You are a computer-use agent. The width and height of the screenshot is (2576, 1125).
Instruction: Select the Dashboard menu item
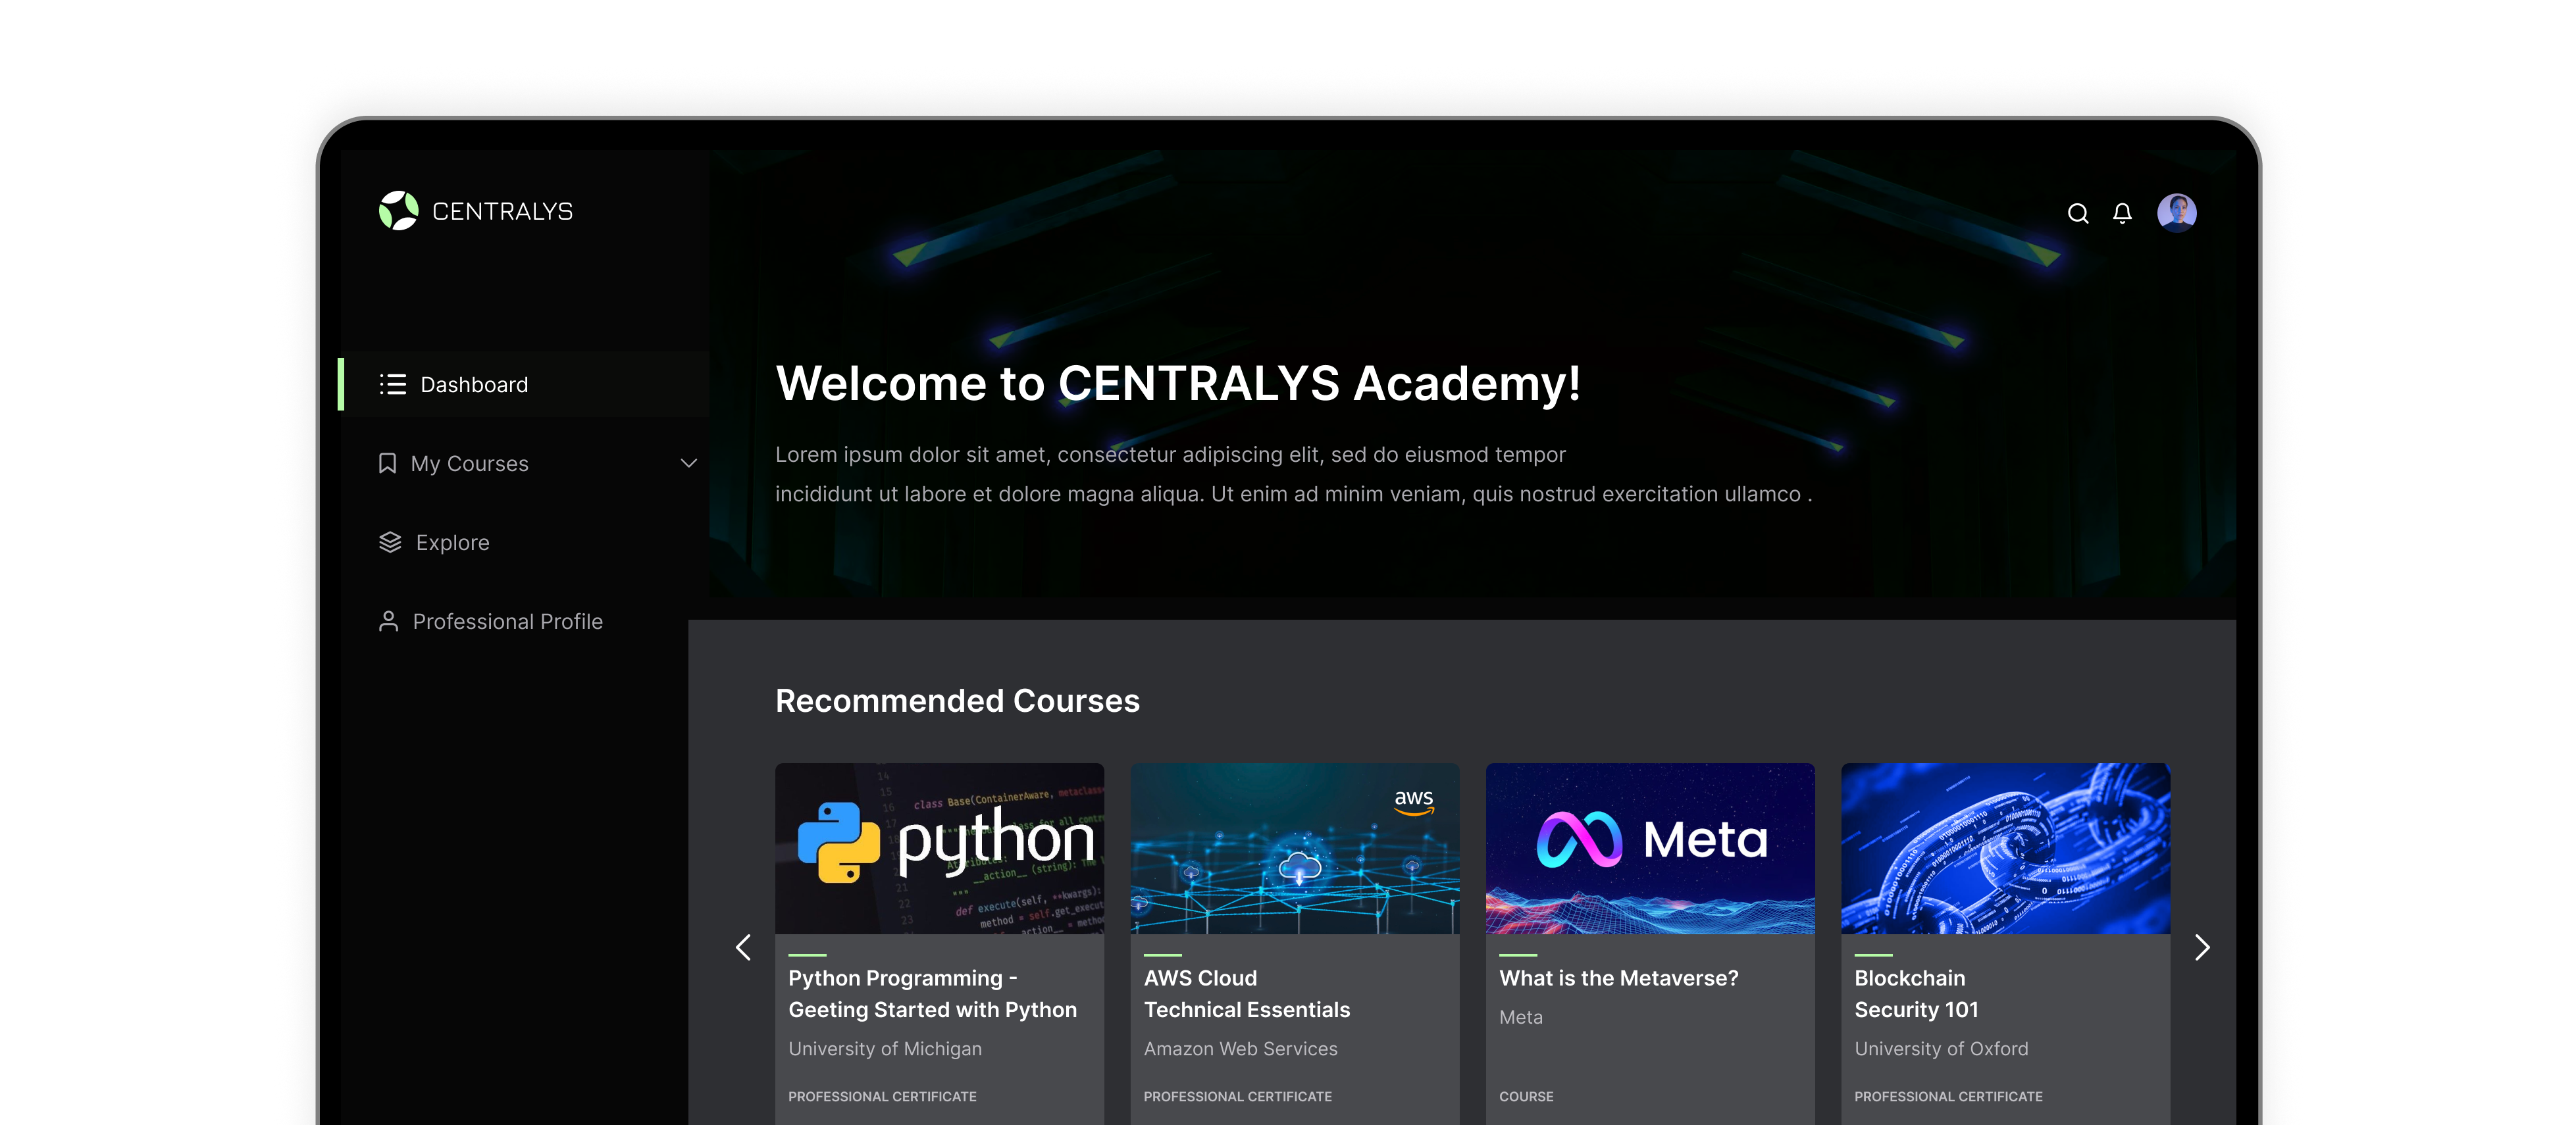[x=474, y=385]
